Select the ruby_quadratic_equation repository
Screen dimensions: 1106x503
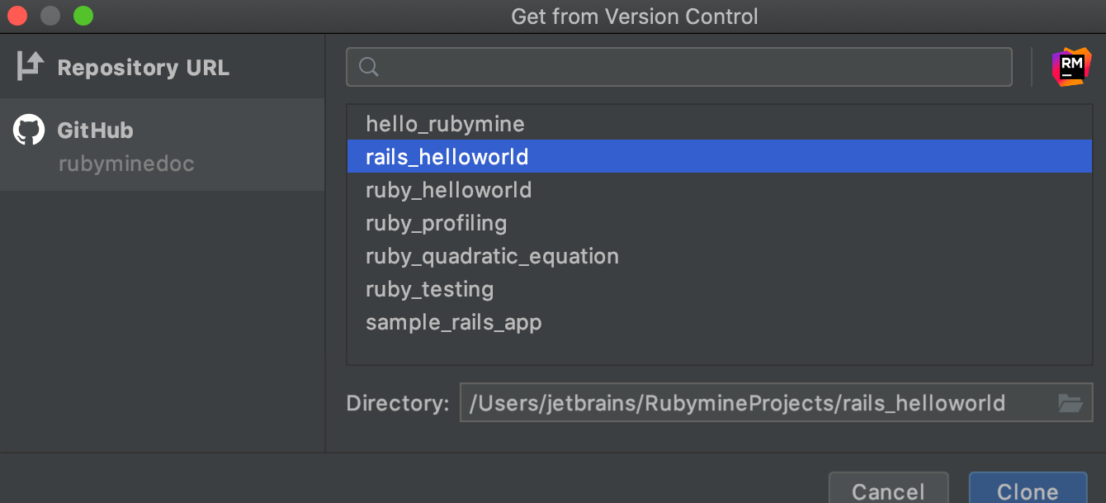tap(492, 256)
